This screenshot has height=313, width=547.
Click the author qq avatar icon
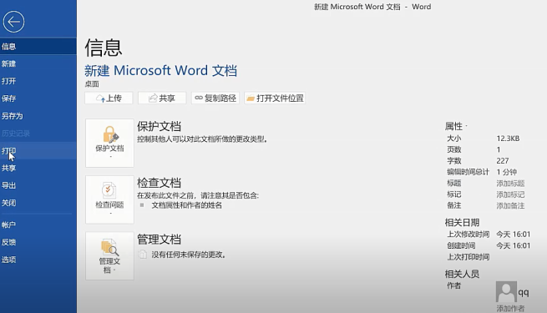click(506, 292)
